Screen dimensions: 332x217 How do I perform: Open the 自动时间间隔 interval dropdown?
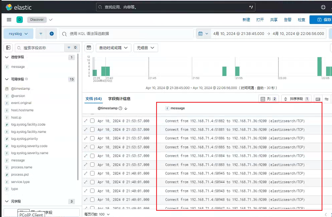[114, 48]
